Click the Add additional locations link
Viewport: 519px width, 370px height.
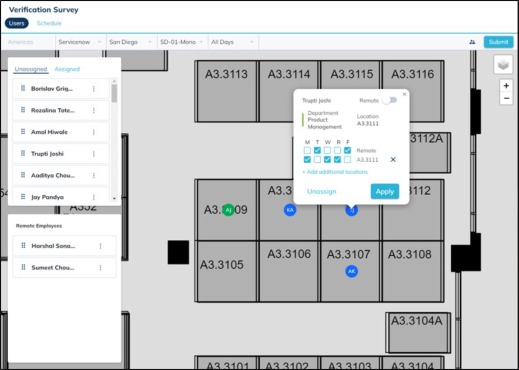click(x=335, y=172)
